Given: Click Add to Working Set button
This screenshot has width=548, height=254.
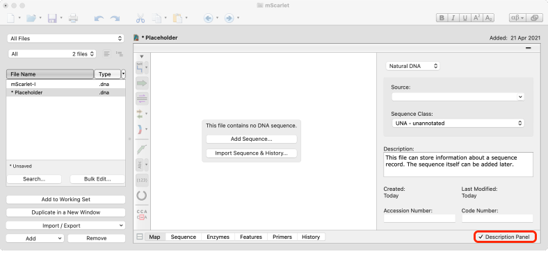Looking at the screenshot, I should (65, 200).
